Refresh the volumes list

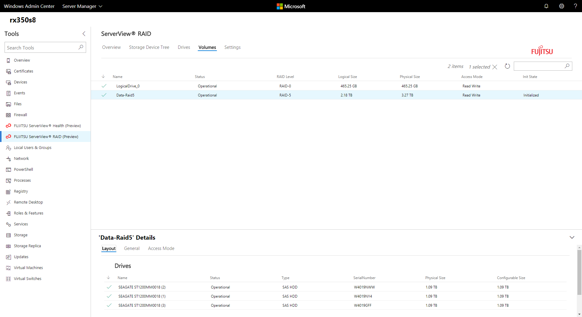(x=507, y=66)
